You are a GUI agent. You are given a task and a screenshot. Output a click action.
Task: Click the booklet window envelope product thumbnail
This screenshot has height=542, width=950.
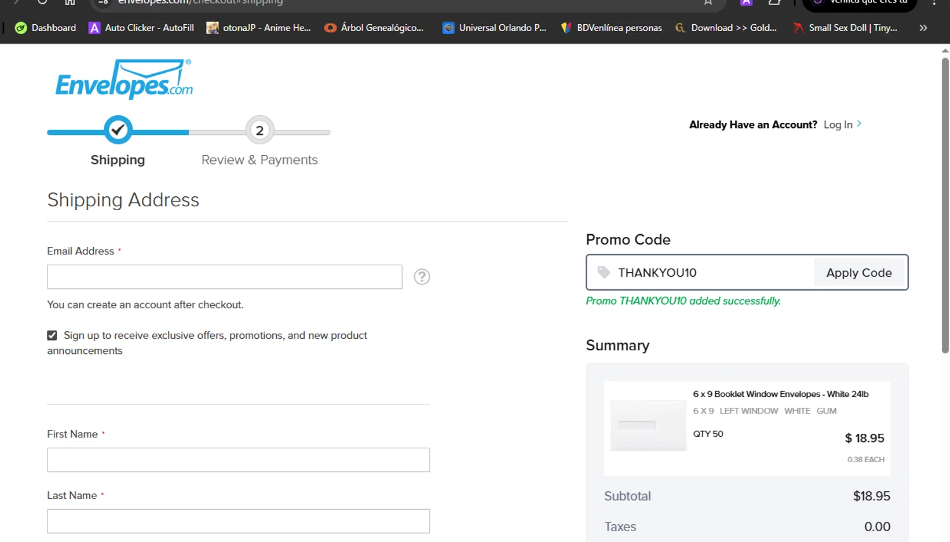point(648,425)
